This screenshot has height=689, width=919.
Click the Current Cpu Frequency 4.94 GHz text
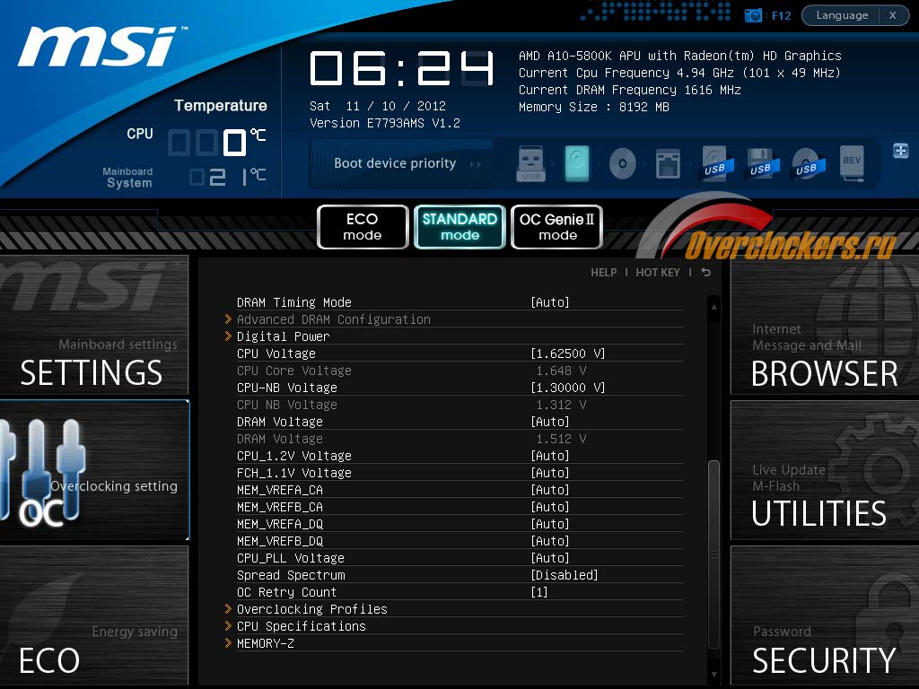680,73
